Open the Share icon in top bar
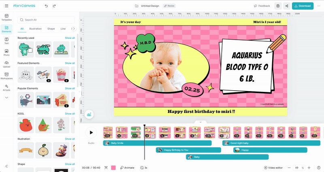Screen dimensions: 324x172 point(287,6)
